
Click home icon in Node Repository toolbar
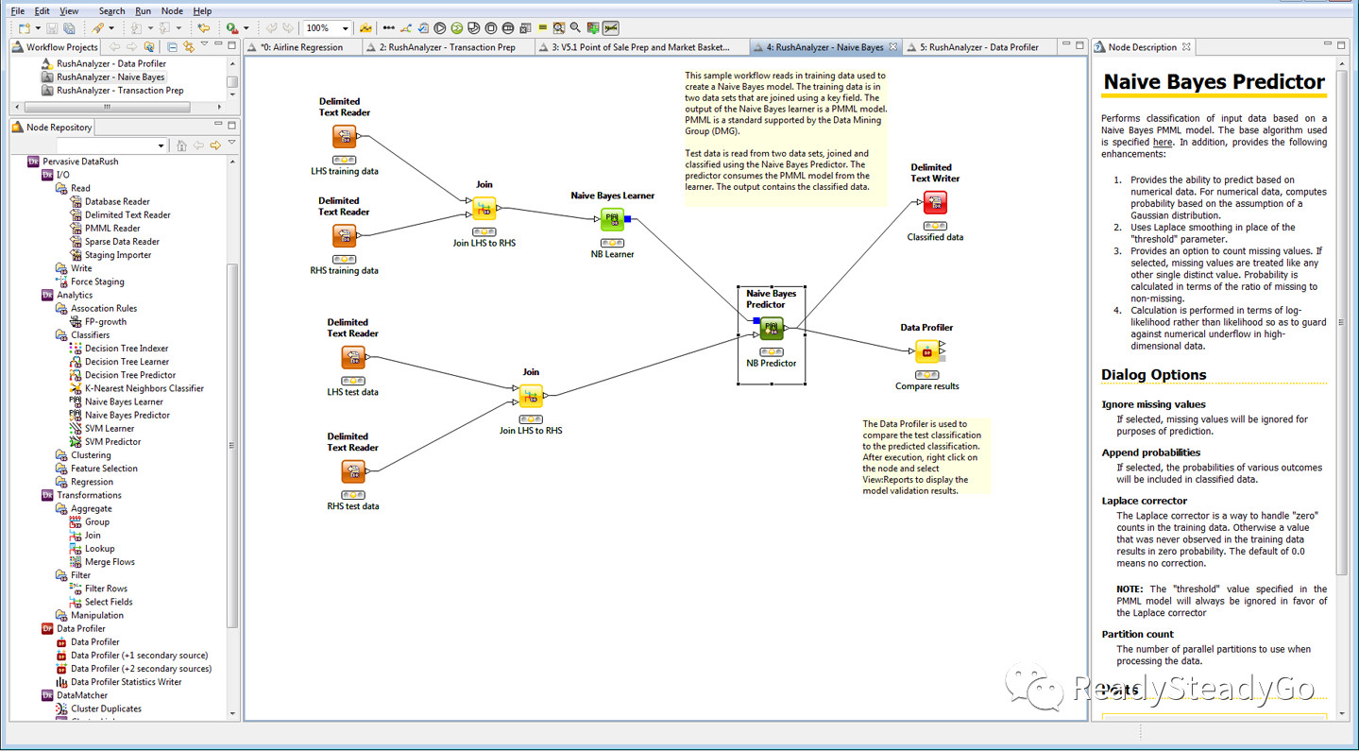coord(182,145)
